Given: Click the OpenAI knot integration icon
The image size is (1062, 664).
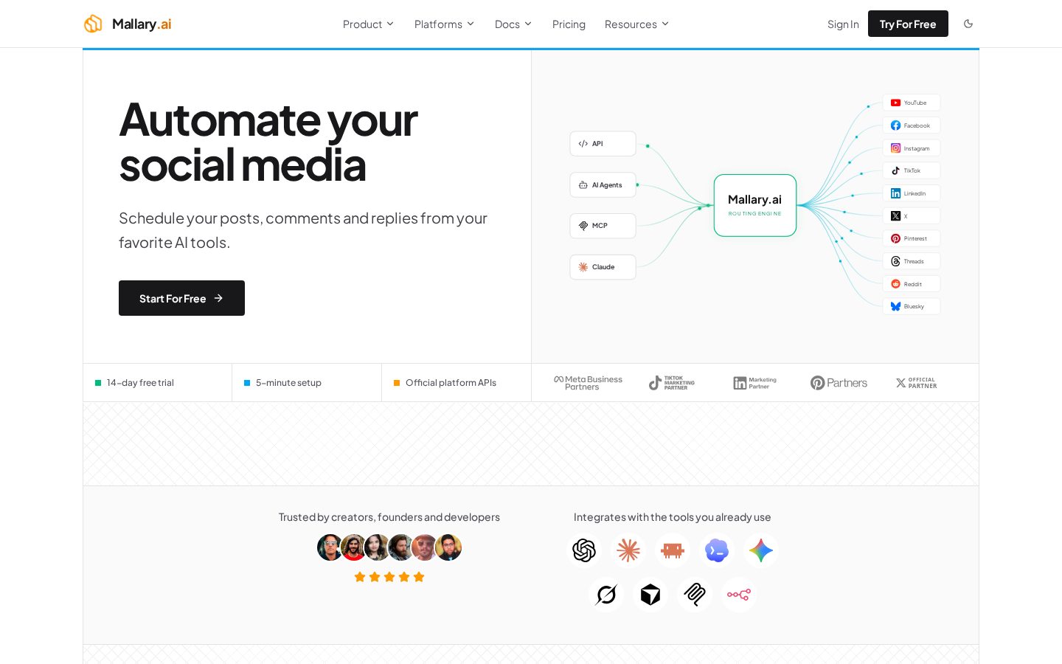Looking at the screenshot, I should pos(584,550).
